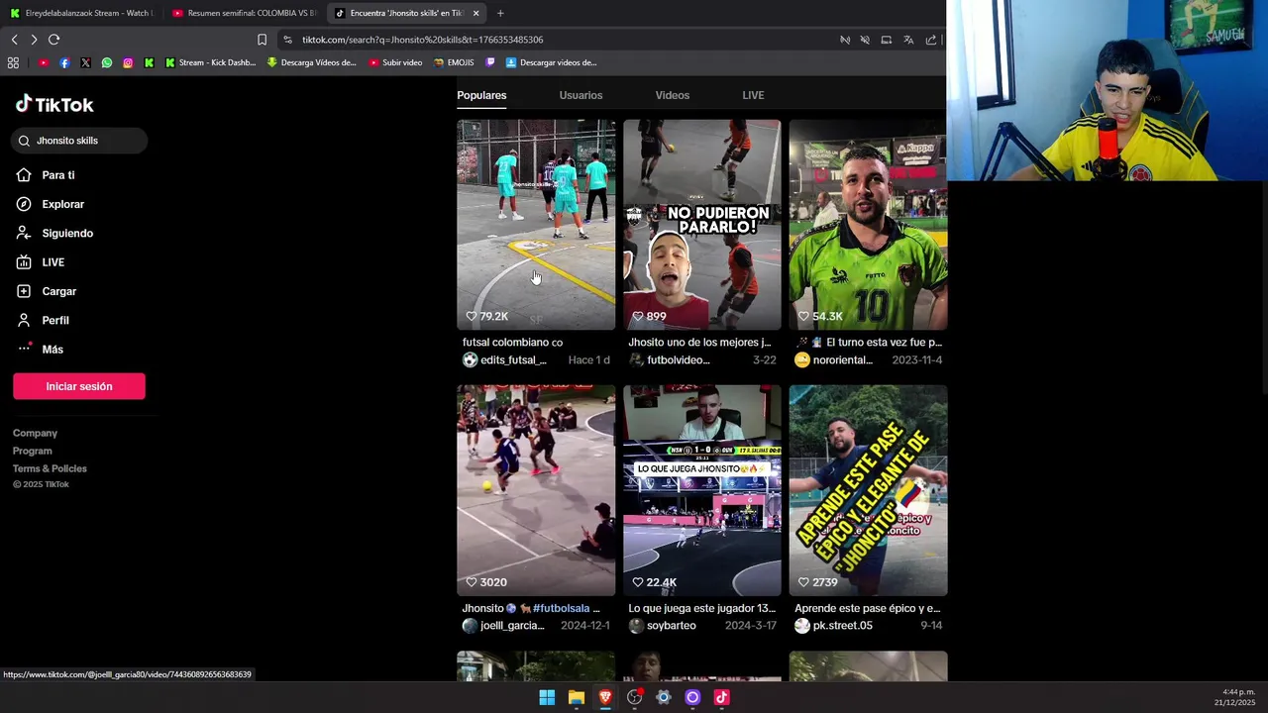Reload the TikTok page
1268x713 pixels.
53,40
